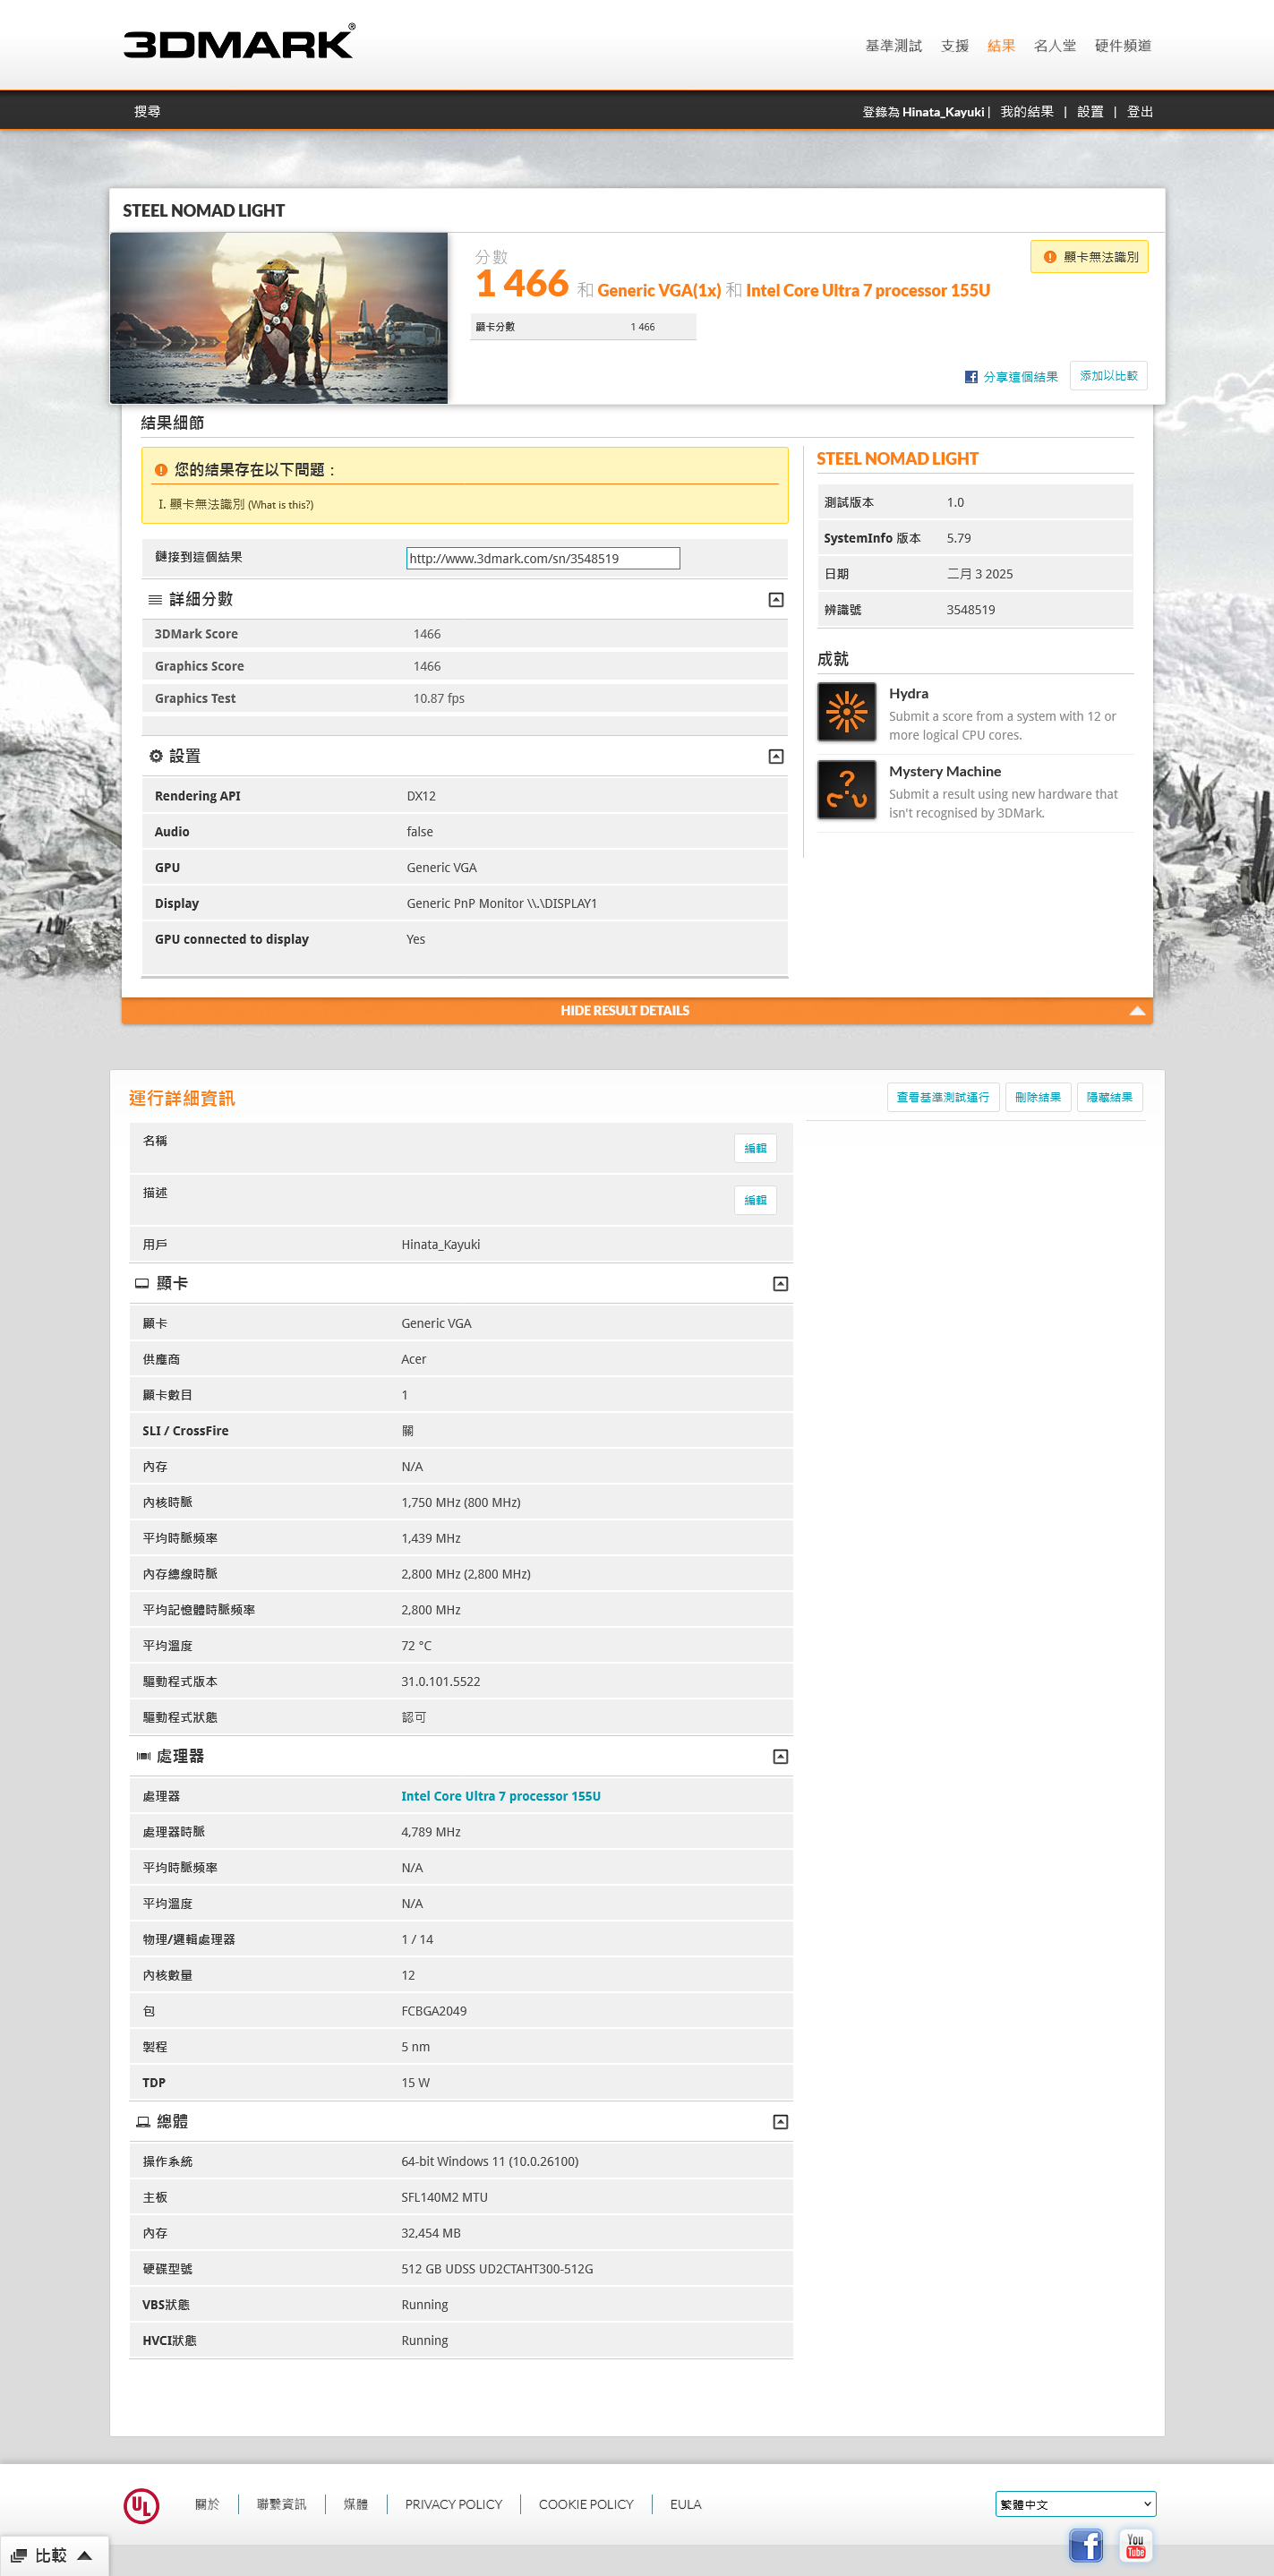Expand the 比較 compare panel arrow
The width and height of the screenshot is (1274, 2576).
(85, 2555)
